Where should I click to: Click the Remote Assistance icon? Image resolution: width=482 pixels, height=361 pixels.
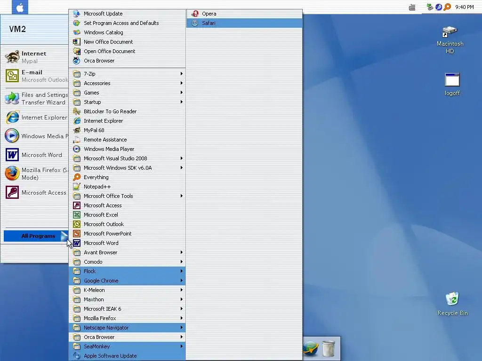77,140
